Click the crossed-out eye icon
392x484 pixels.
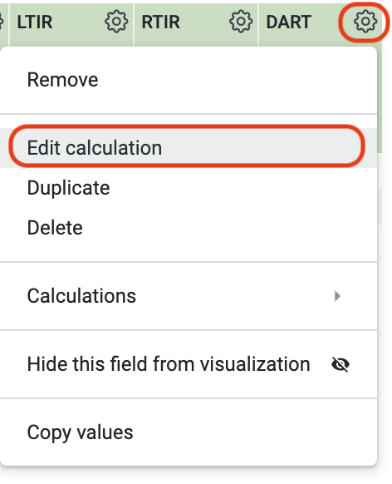pos(341,364)
